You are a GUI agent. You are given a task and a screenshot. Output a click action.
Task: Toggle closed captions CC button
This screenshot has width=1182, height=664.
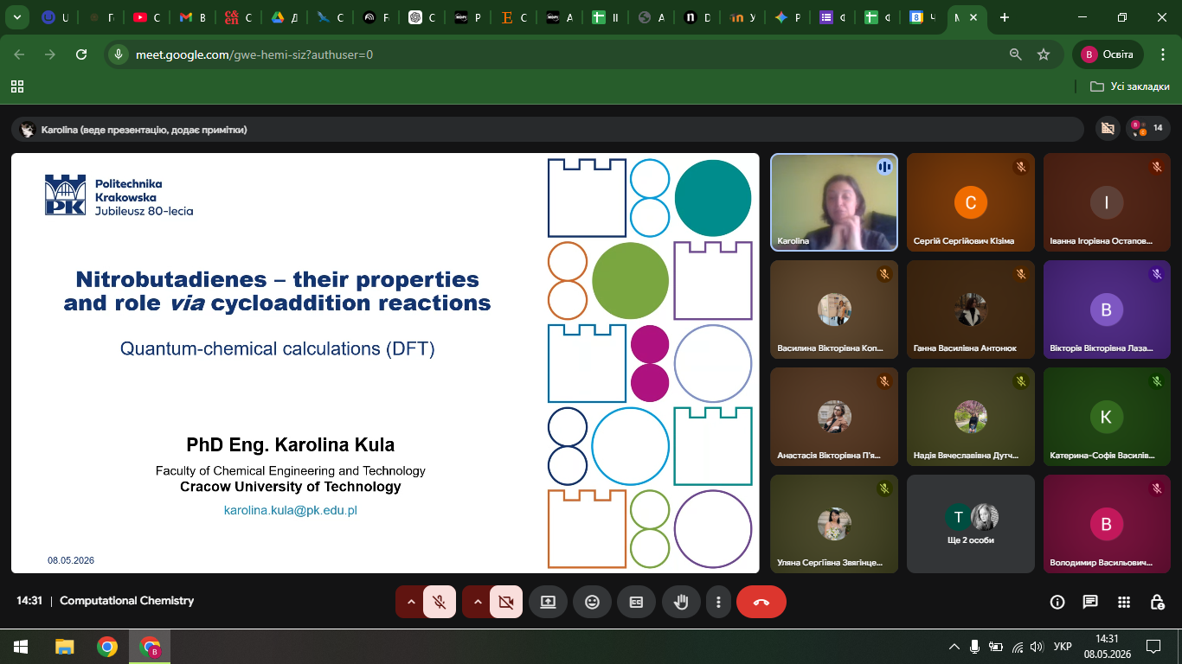(x=636, y=602)
